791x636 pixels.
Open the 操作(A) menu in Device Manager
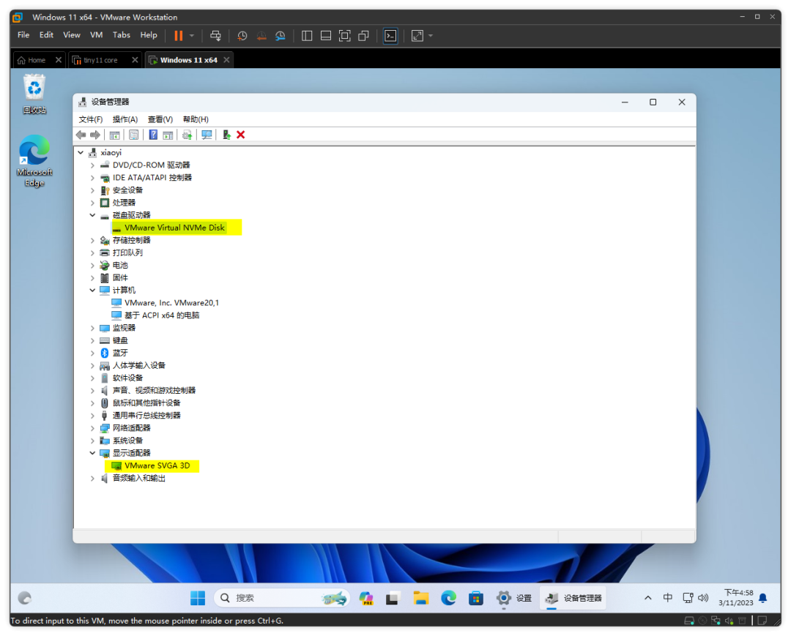point(125,119)
